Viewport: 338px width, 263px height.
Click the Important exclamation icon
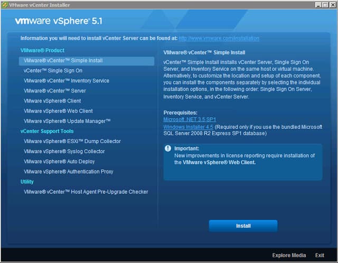point(168,148)
